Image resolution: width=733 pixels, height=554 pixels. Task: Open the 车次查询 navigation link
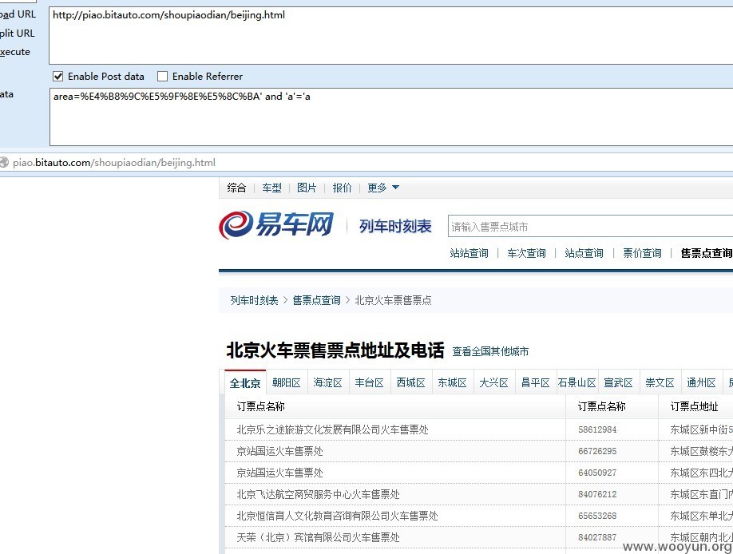526,253
